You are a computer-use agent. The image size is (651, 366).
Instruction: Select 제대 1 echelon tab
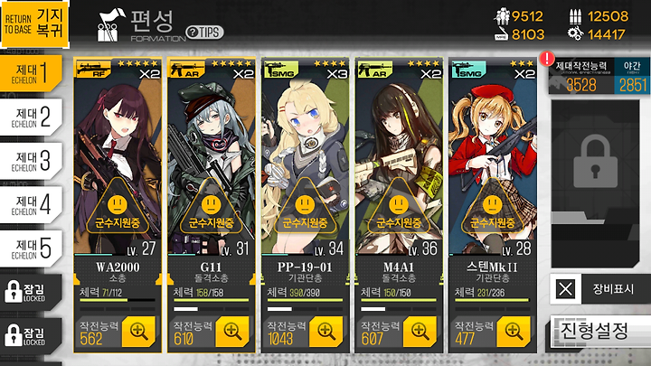pos(31,73)
